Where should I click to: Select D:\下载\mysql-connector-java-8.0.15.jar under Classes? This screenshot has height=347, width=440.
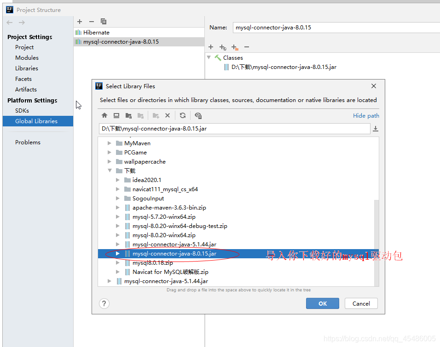(x=284, y=67)
